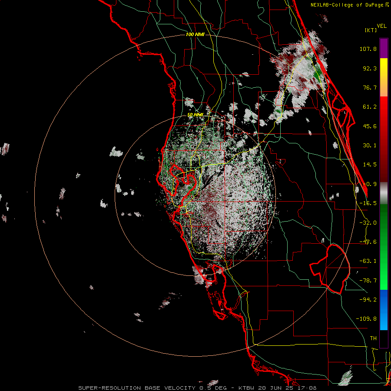The width and height of the screenshot is (391, 391).
Task: Click the [KT] units label
Action: pos(371,30)
